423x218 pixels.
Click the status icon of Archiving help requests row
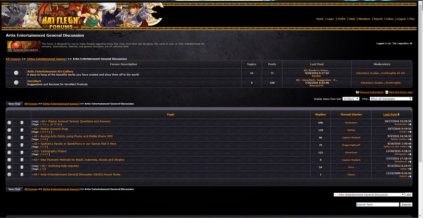tap(9, 167)
